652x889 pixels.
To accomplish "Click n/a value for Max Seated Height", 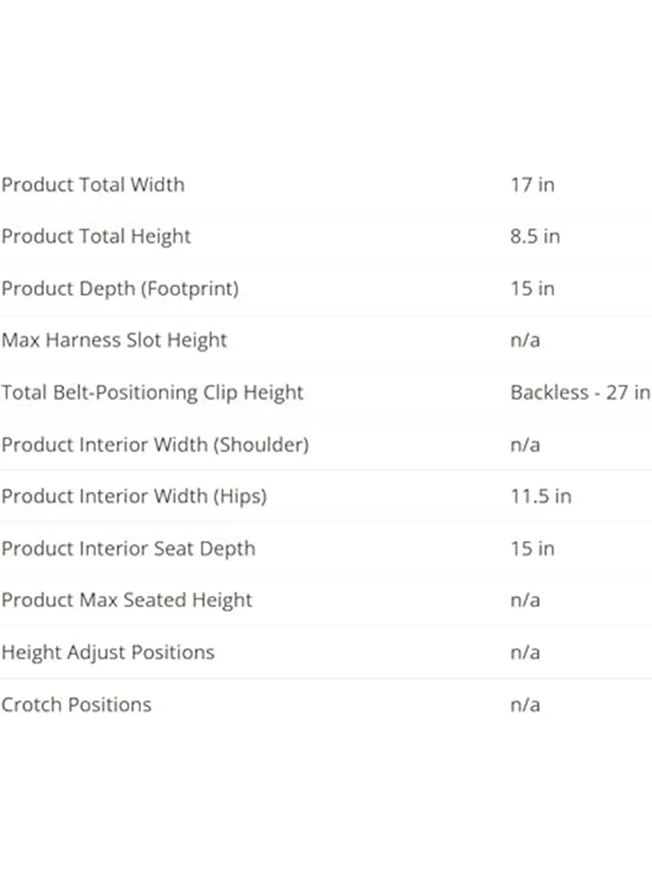I will pyautogui.click(x=525, y=601).
